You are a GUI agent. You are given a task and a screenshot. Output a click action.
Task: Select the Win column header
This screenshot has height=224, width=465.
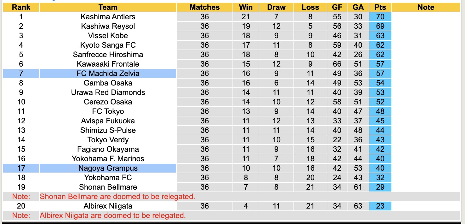coord(246,7)
